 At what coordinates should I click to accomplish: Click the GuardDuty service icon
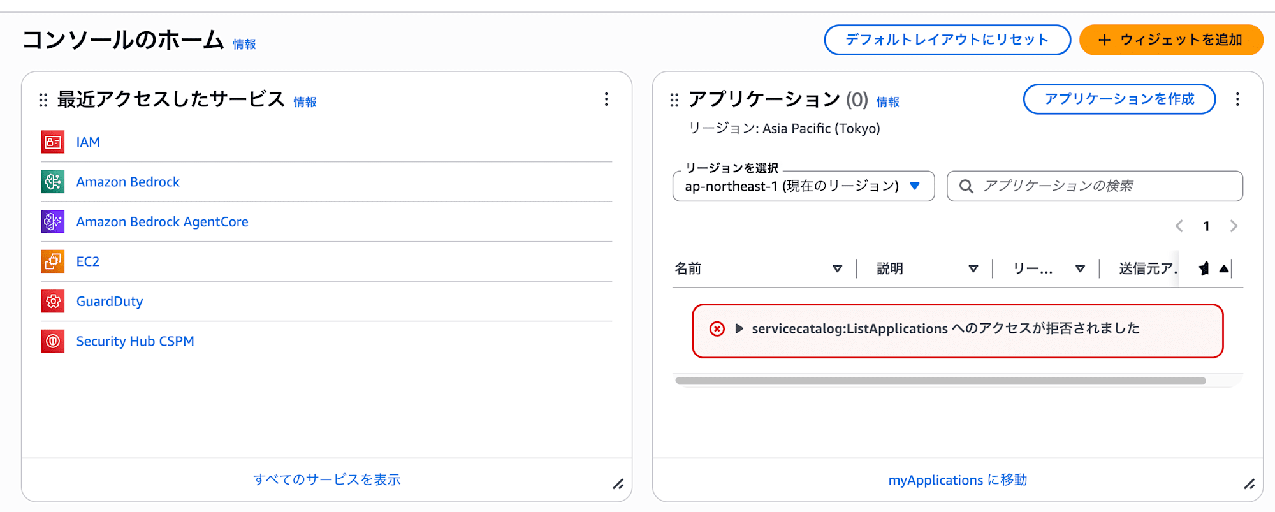53,301
